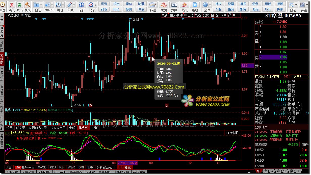
Task: Select the RSI indicator tab
Action: click(62, 167)
